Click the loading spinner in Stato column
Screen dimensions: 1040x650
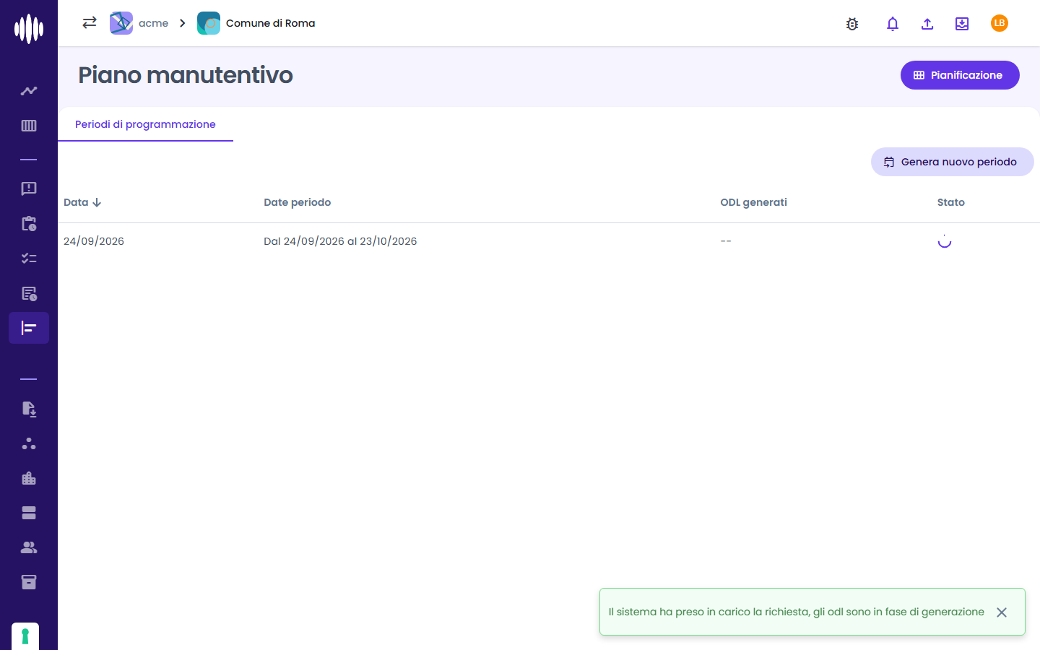(945, 241)
